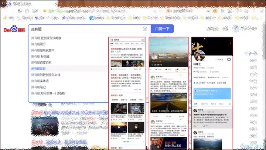Open post 求推荐一家重庆年会拍摄性价比高的公司?
This screenshot has height=150, width=266.
[x=210, y=115]
